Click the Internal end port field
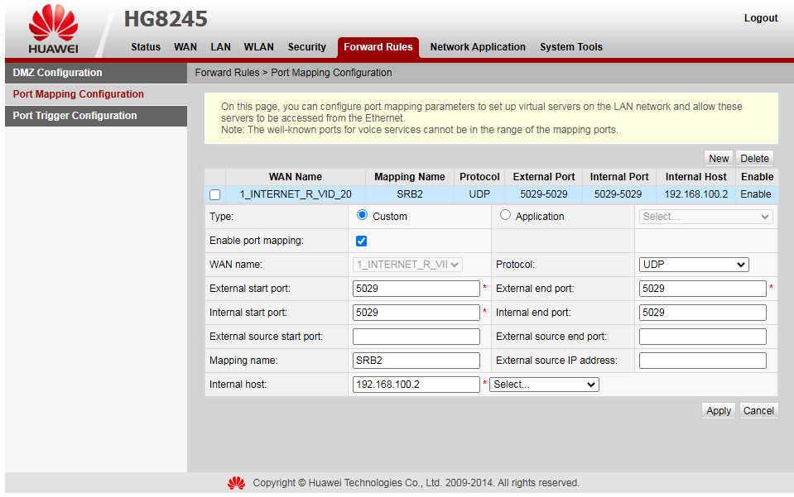794x497 pixels. [702, 313]
